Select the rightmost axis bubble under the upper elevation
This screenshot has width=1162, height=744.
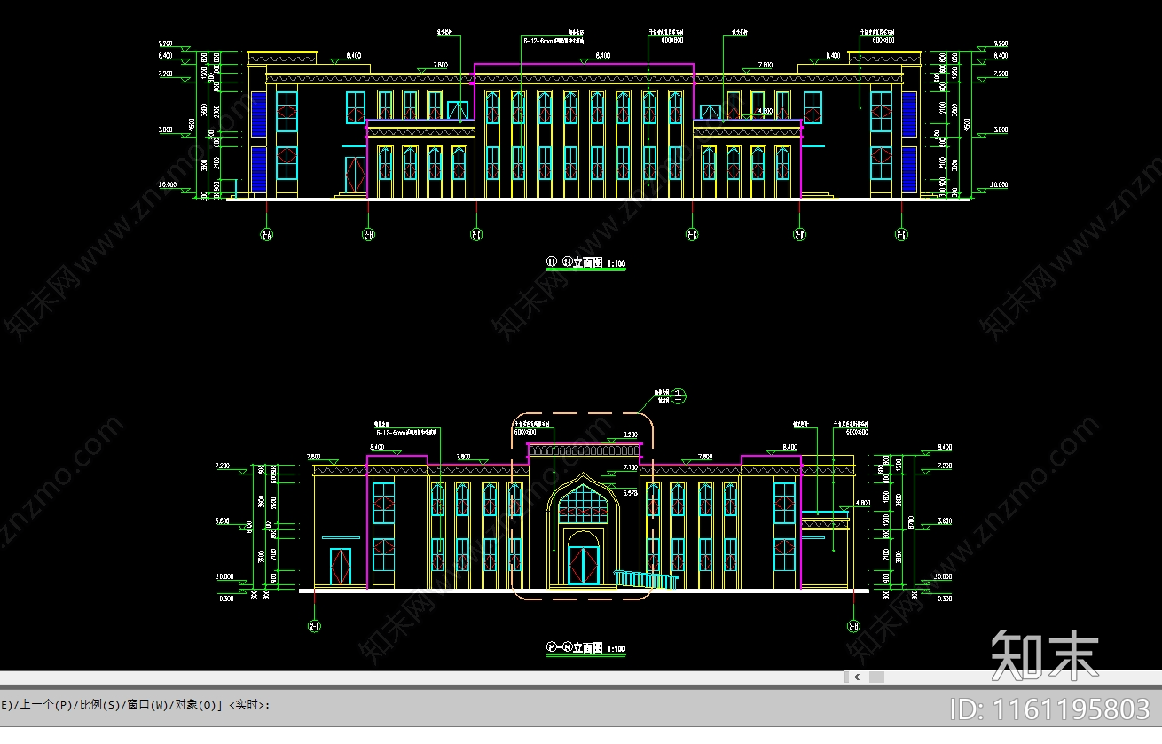(901, 235)
